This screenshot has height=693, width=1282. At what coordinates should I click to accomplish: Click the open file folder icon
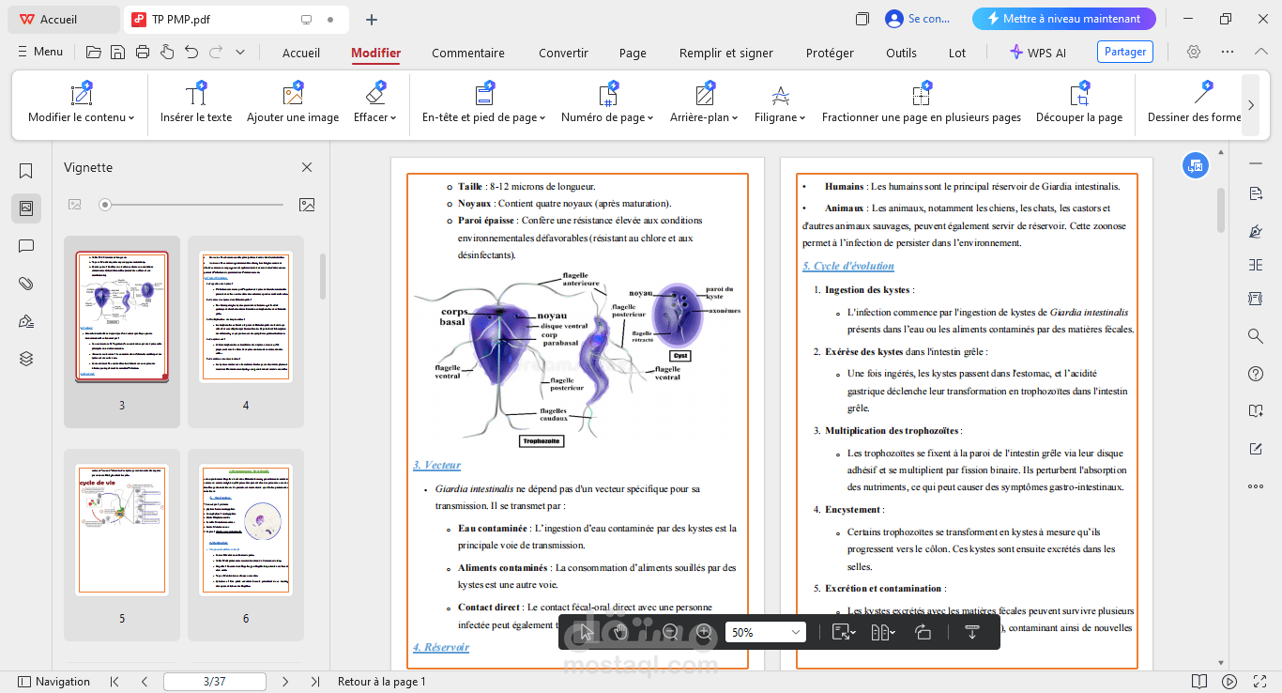coord(94,53)
